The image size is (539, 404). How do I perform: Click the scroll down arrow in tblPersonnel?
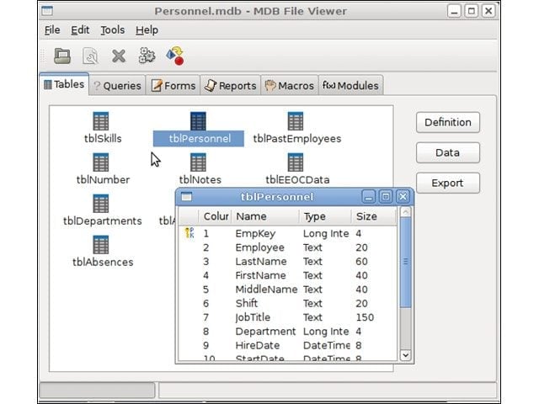tap(406, 355)
